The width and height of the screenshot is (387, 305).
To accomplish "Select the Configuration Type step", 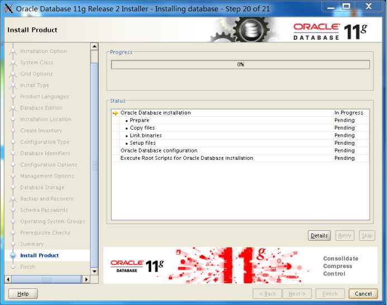I will click(45, 142).
